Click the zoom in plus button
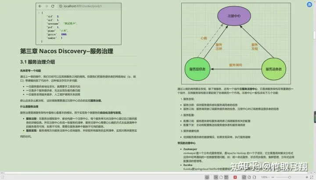Screen dimensions: 316x180 pyautogui.click(x=307, y=177)
